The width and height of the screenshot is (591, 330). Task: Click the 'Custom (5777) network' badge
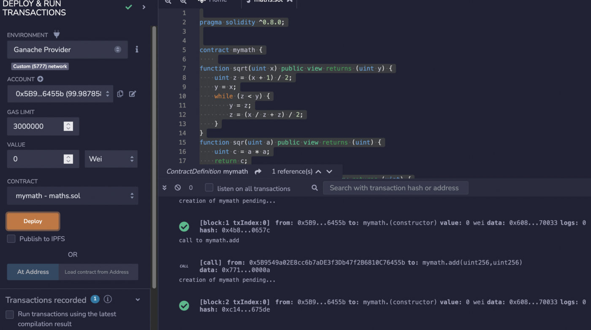click(x=40, y=66)
